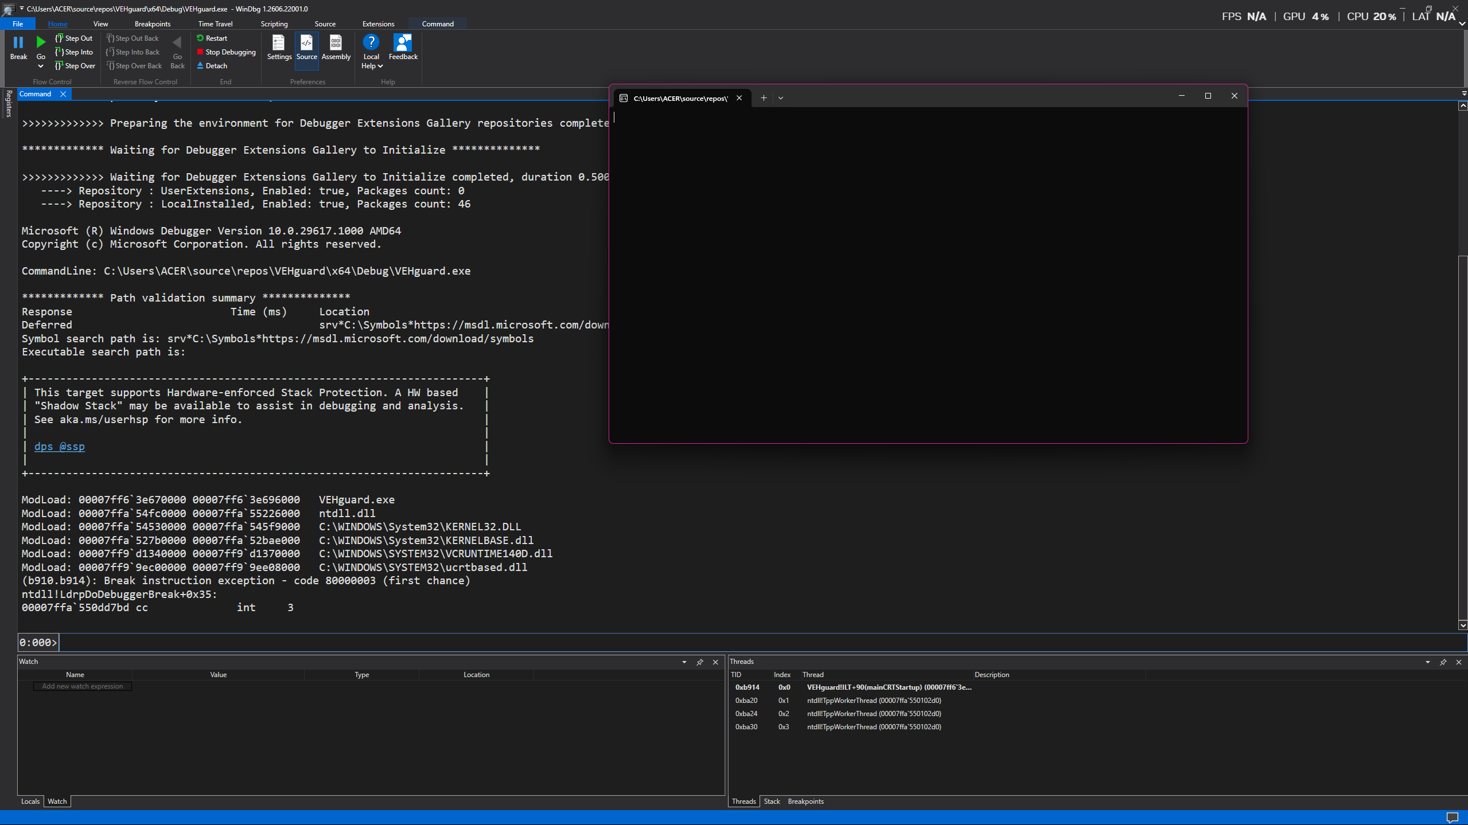
Task: Open the Watch panel options dropdown
Action: (684, 662)
